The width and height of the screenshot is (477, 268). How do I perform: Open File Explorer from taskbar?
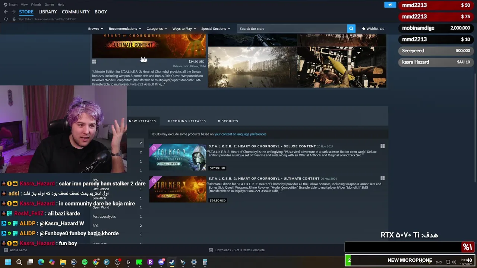[63, 262]
